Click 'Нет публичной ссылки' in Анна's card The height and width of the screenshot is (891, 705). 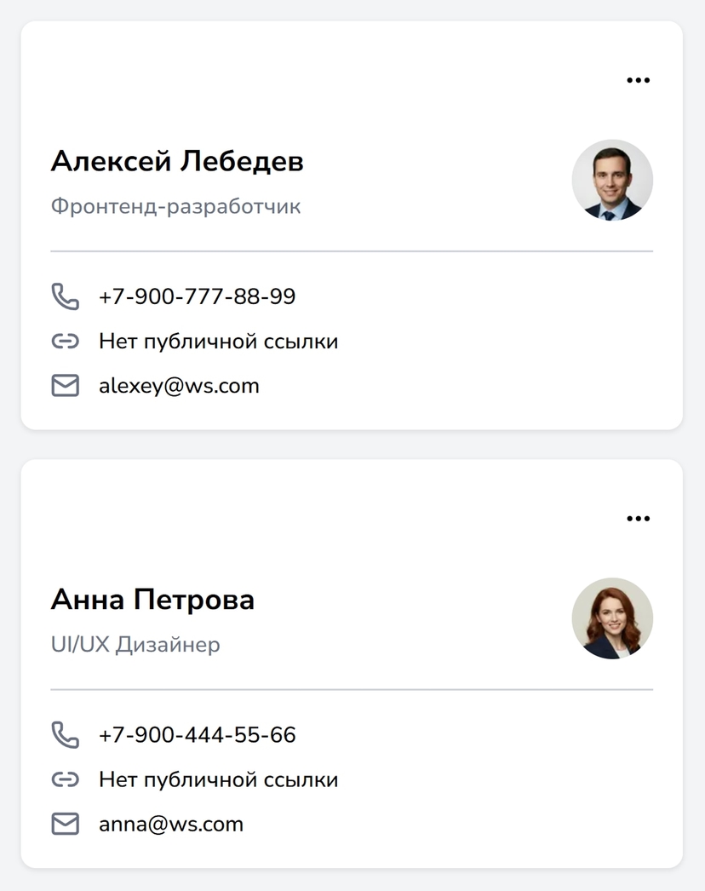click(x=218, y=779)
